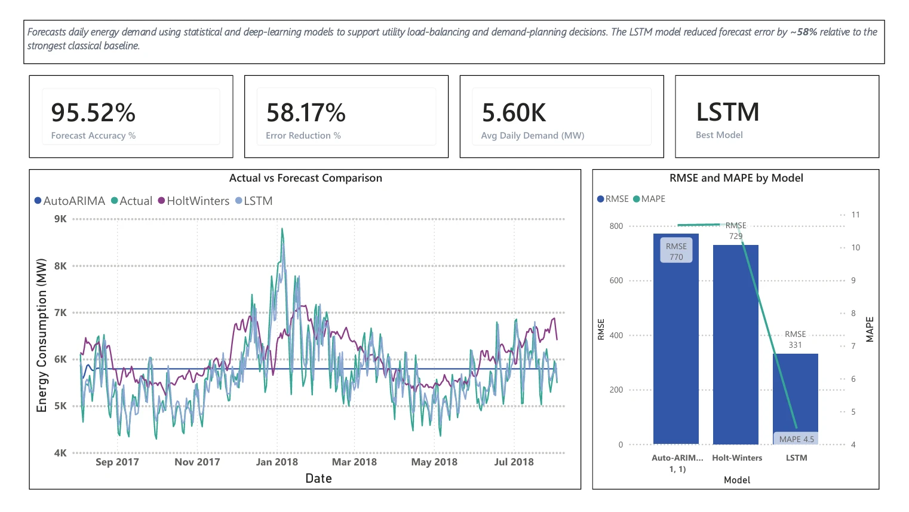Click the AutoARIMA legend color dot
Viewport: 909px width, 512px height.
pyautogui.click(x=38, y=201)
